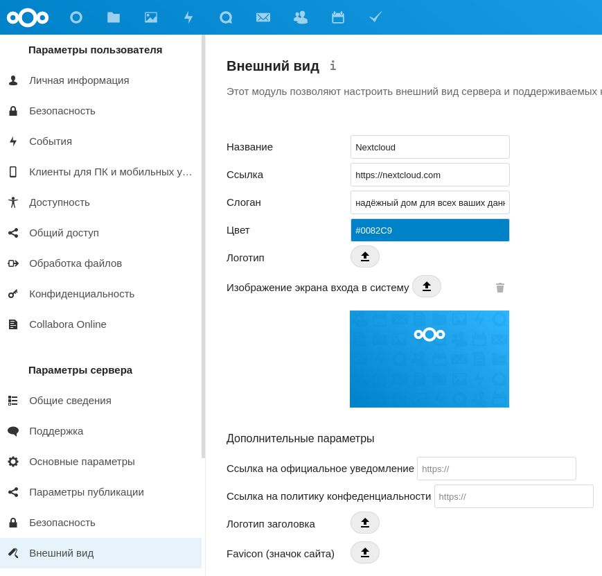
Task: Go to События settings
Action: coord(100,141)
